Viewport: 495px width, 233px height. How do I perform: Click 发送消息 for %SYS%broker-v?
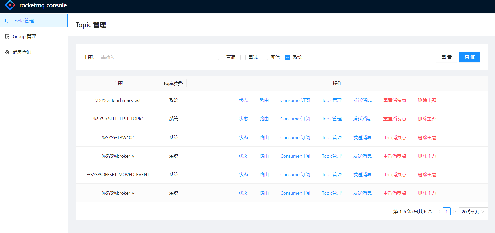[x=362, y=193]
